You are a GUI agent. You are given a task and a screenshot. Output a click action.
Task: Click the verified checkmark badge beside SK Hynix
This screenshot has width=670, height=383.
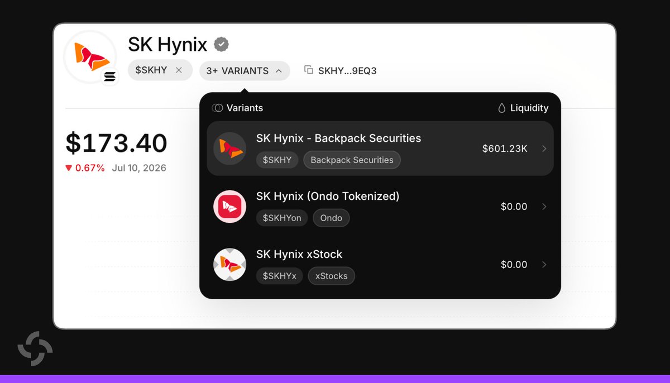(222, 44)
